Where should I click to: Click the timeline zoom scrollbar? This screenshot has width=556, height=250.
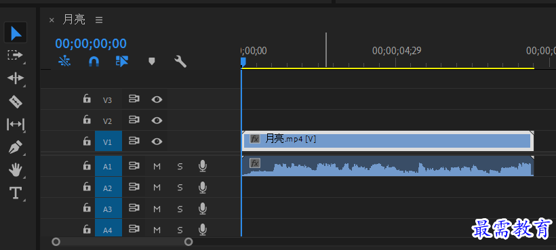click(x=122, y=242)
